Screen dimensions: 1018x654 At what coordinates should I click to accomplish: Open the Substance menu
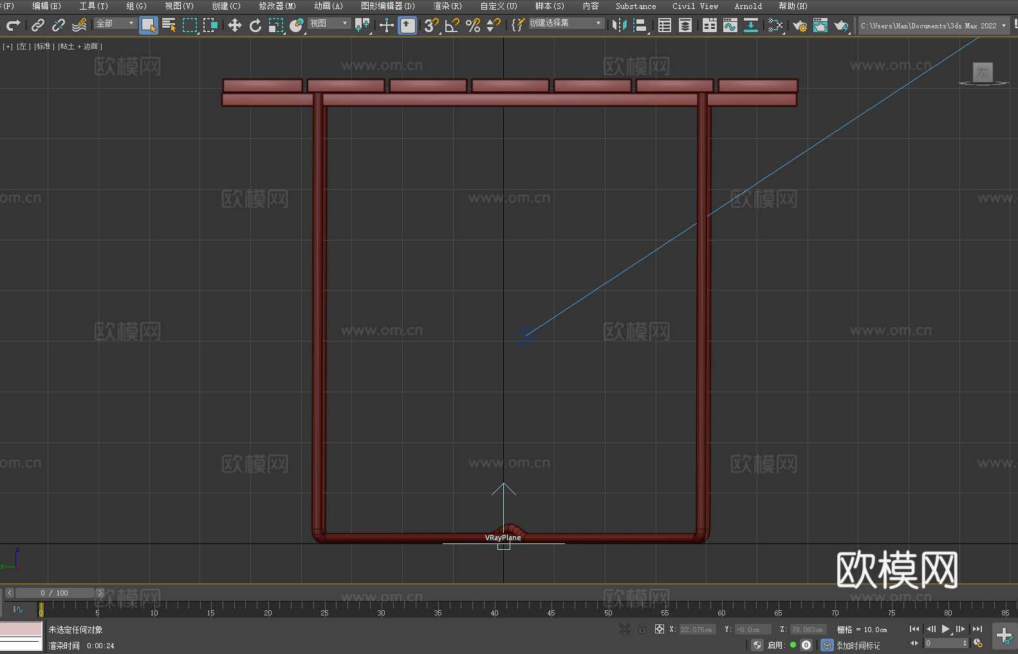pyautogui.click(x=636, y=6)
